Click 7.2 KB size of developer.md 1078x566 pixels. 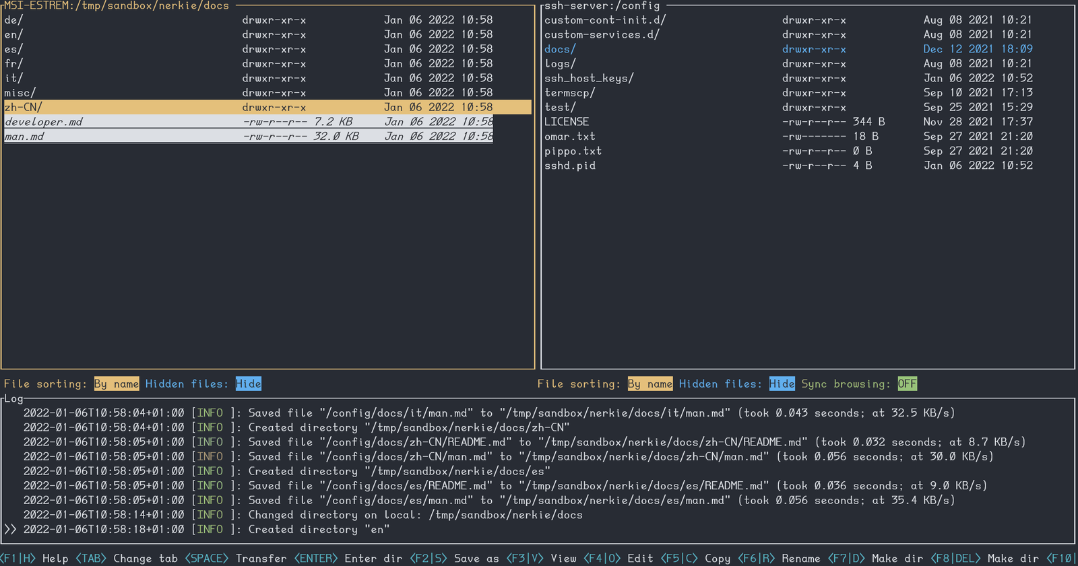tap(334, 122)
